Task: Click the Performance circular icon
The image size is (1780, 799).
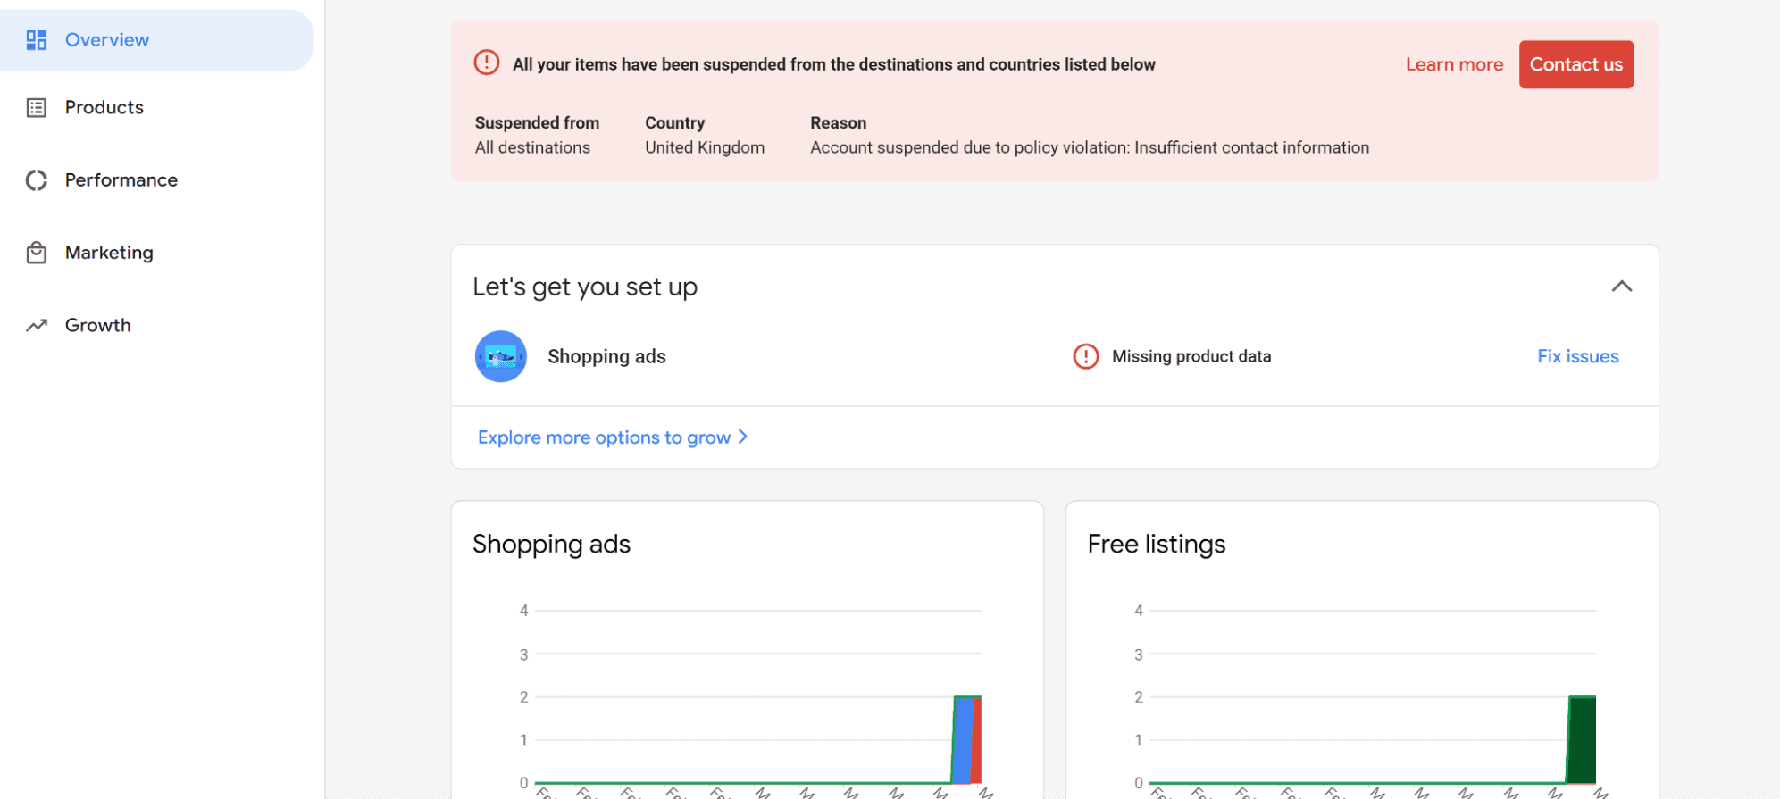Action: [37, 180]
